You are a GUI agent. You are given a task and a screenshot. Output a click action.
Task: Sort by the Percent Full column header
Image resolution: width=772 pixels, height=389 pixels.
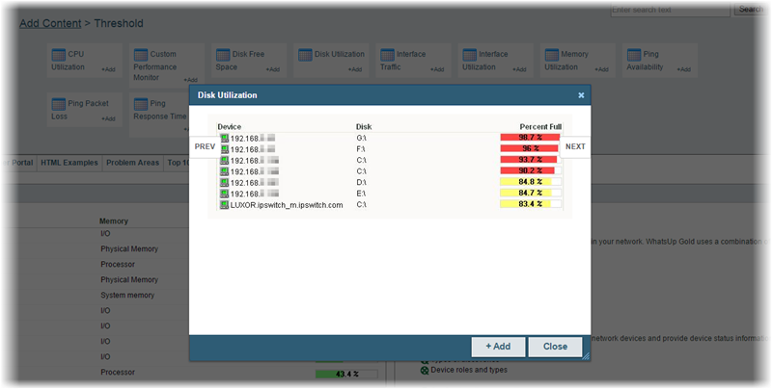point(540,127)
